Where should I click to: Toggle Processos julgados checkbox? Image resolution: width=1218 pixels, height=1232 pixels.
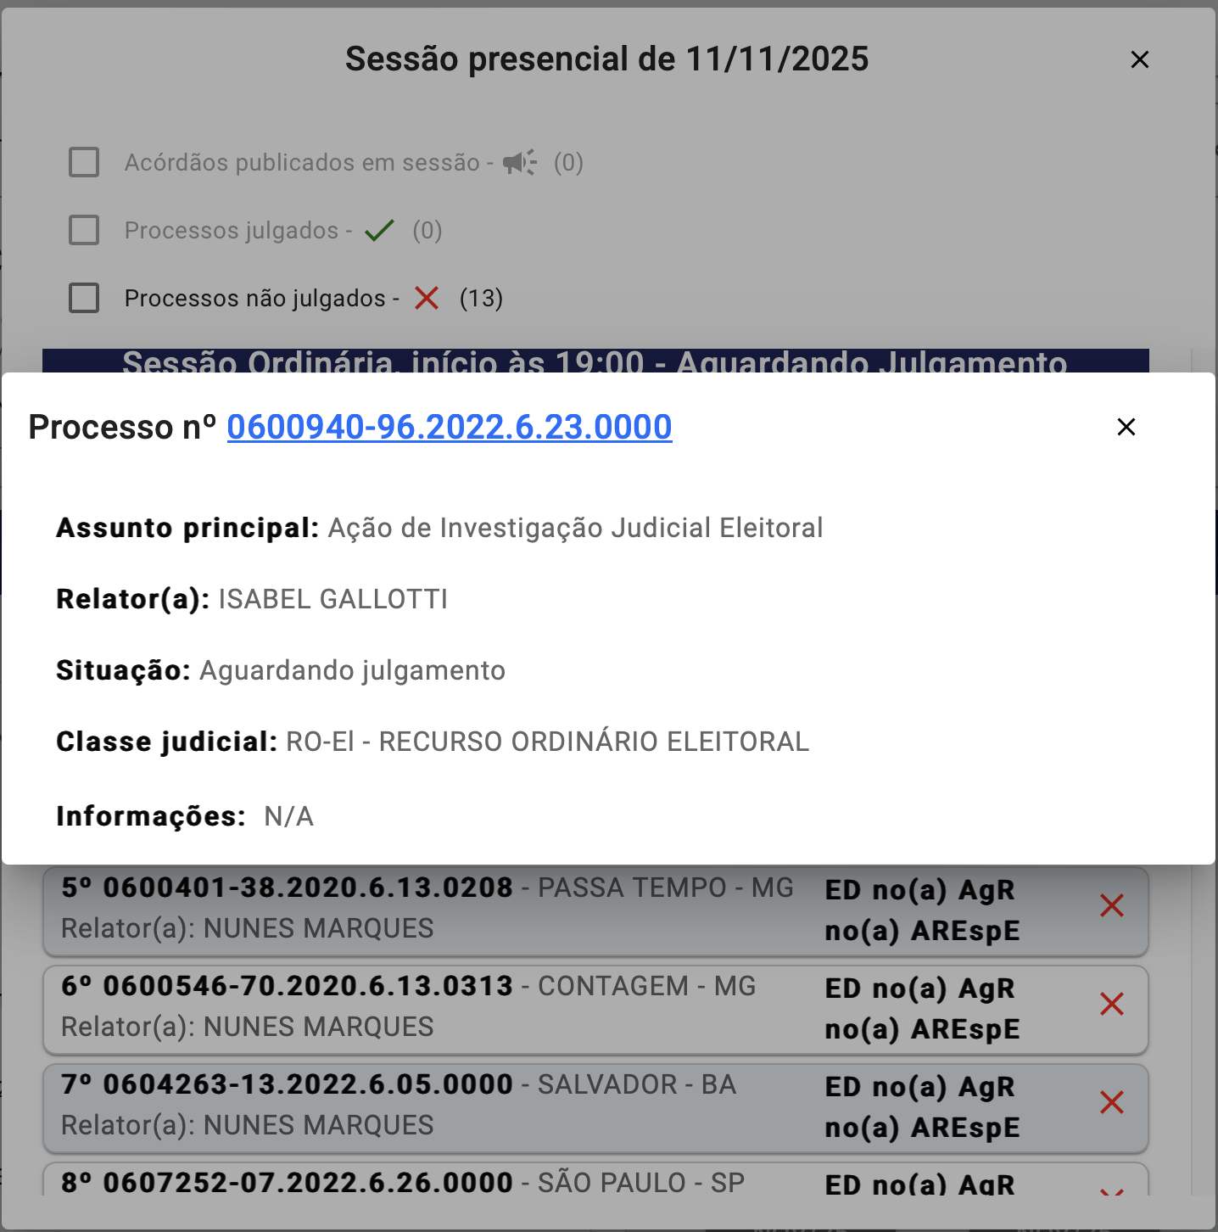click(84, 230)
